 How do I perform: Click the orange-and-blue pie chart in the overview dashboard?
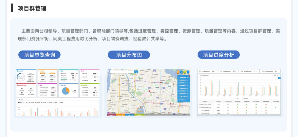click(x=66, y=91)
